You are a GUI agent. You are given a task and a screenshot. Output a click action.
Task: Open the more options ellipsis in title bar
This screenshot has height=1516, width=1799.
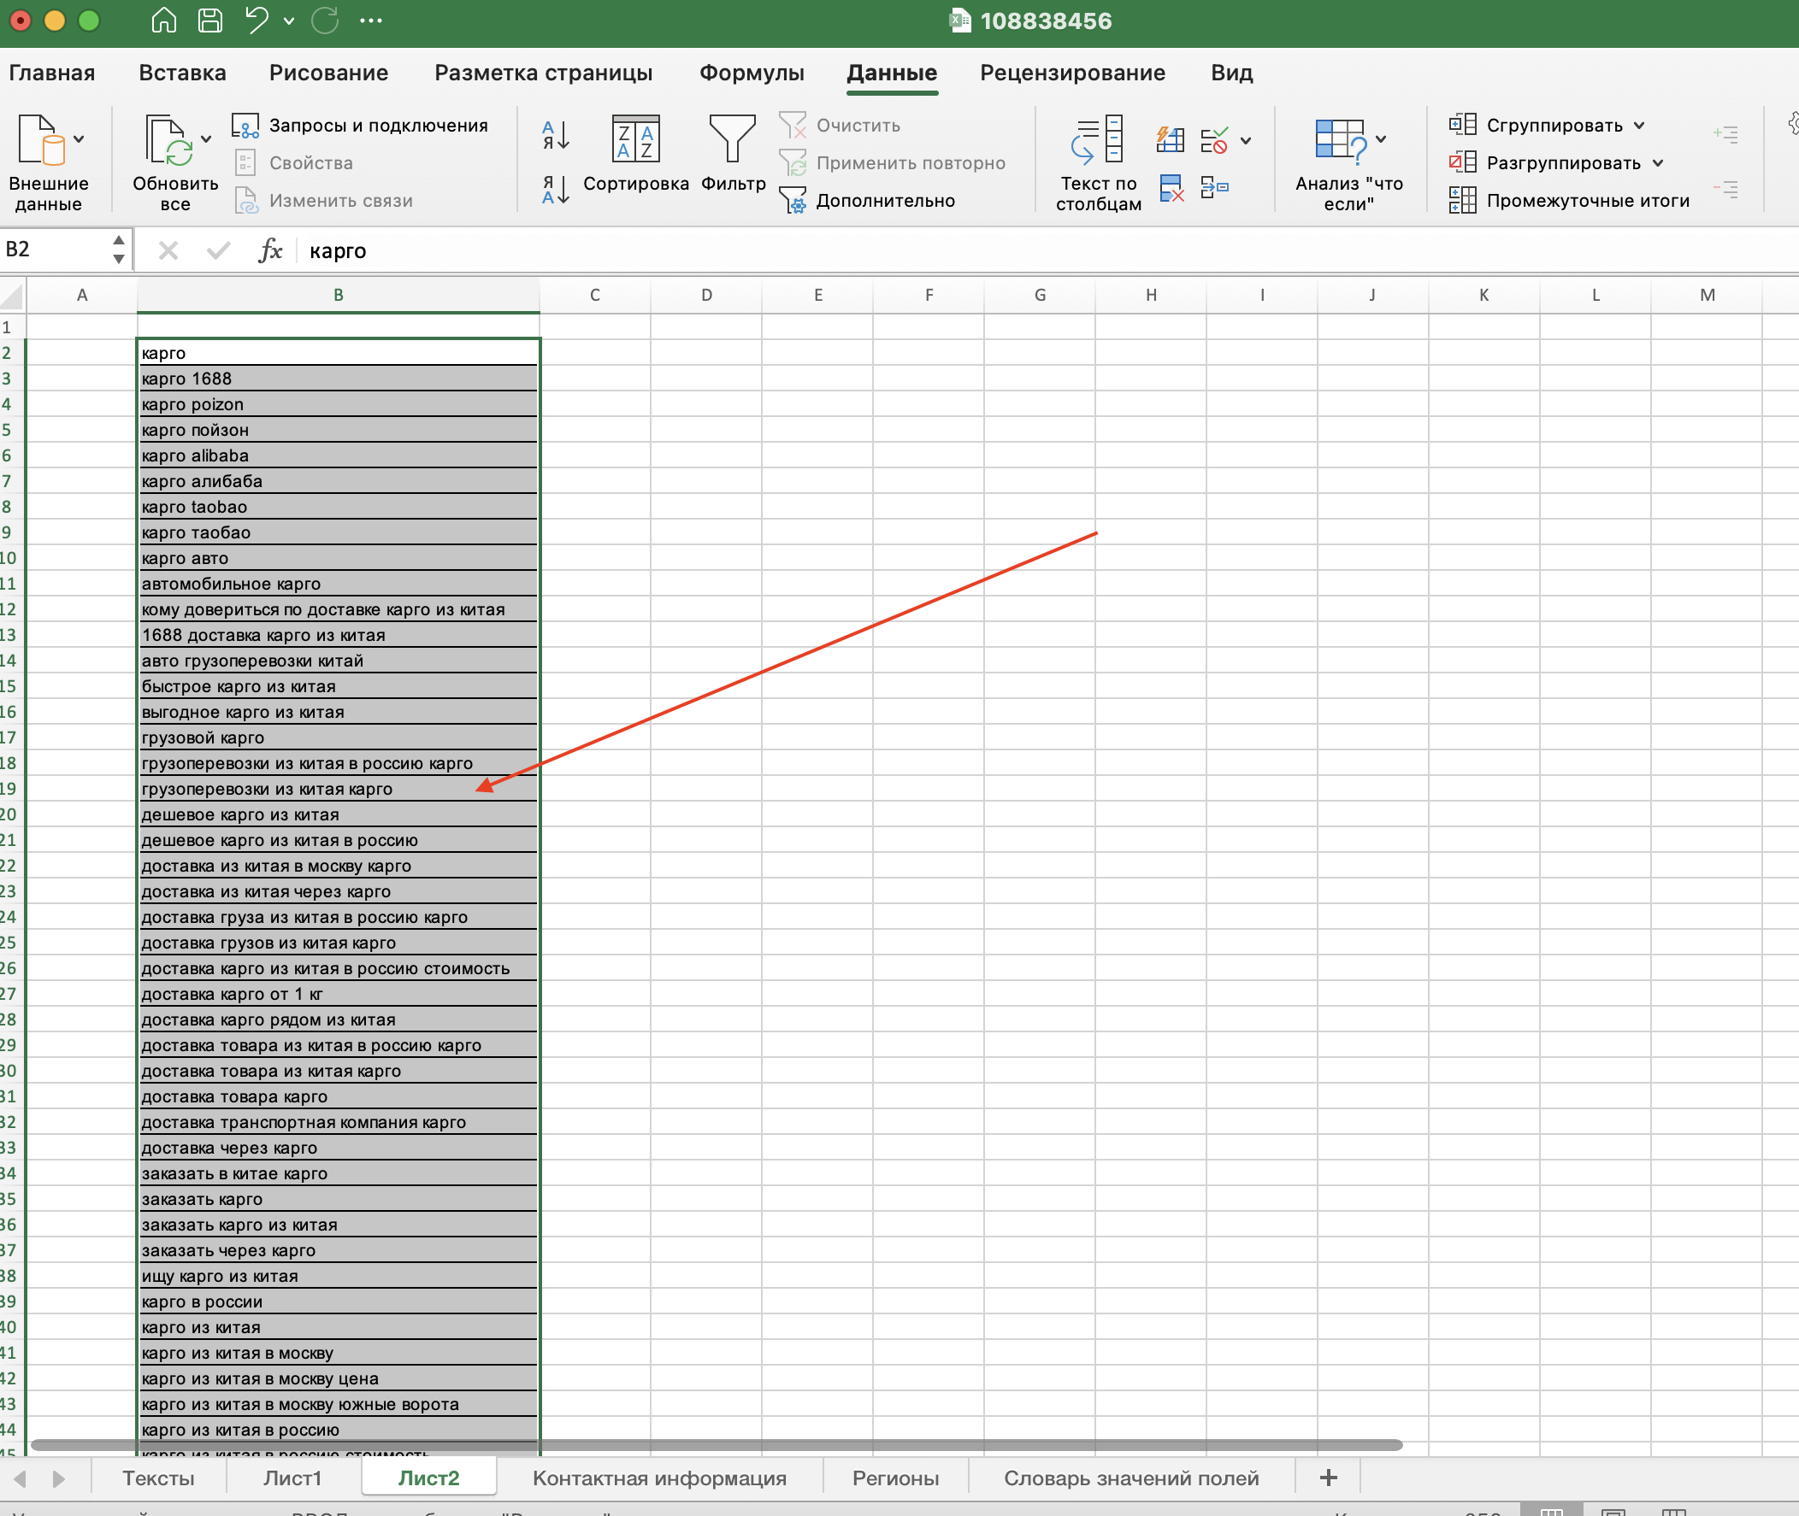pyautogui.click(x=370, y=21)
